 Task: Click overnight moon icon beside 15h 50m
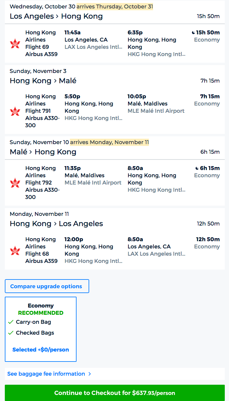(x=193, y=33)
